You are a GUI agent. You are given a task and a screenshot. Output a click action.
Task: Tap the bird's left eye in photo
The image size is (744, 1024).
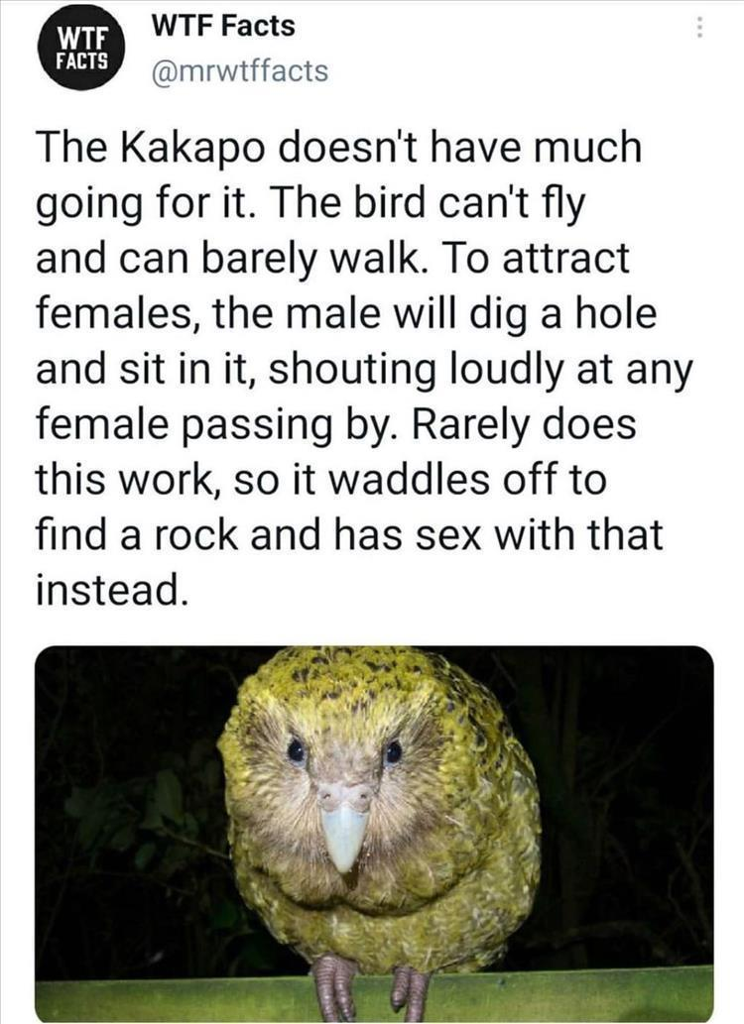[297, 750]
